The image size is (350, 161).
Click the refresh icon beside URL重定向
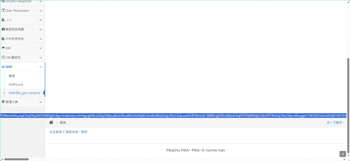(3, 57)
